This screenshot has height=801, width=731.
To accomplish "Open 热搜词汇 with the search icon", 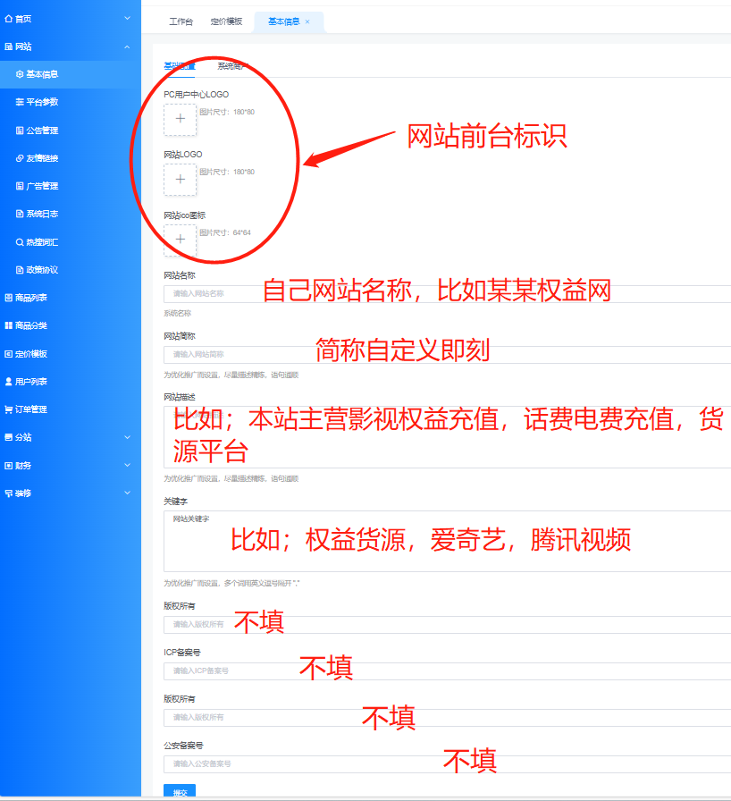I will pos(42,241).
